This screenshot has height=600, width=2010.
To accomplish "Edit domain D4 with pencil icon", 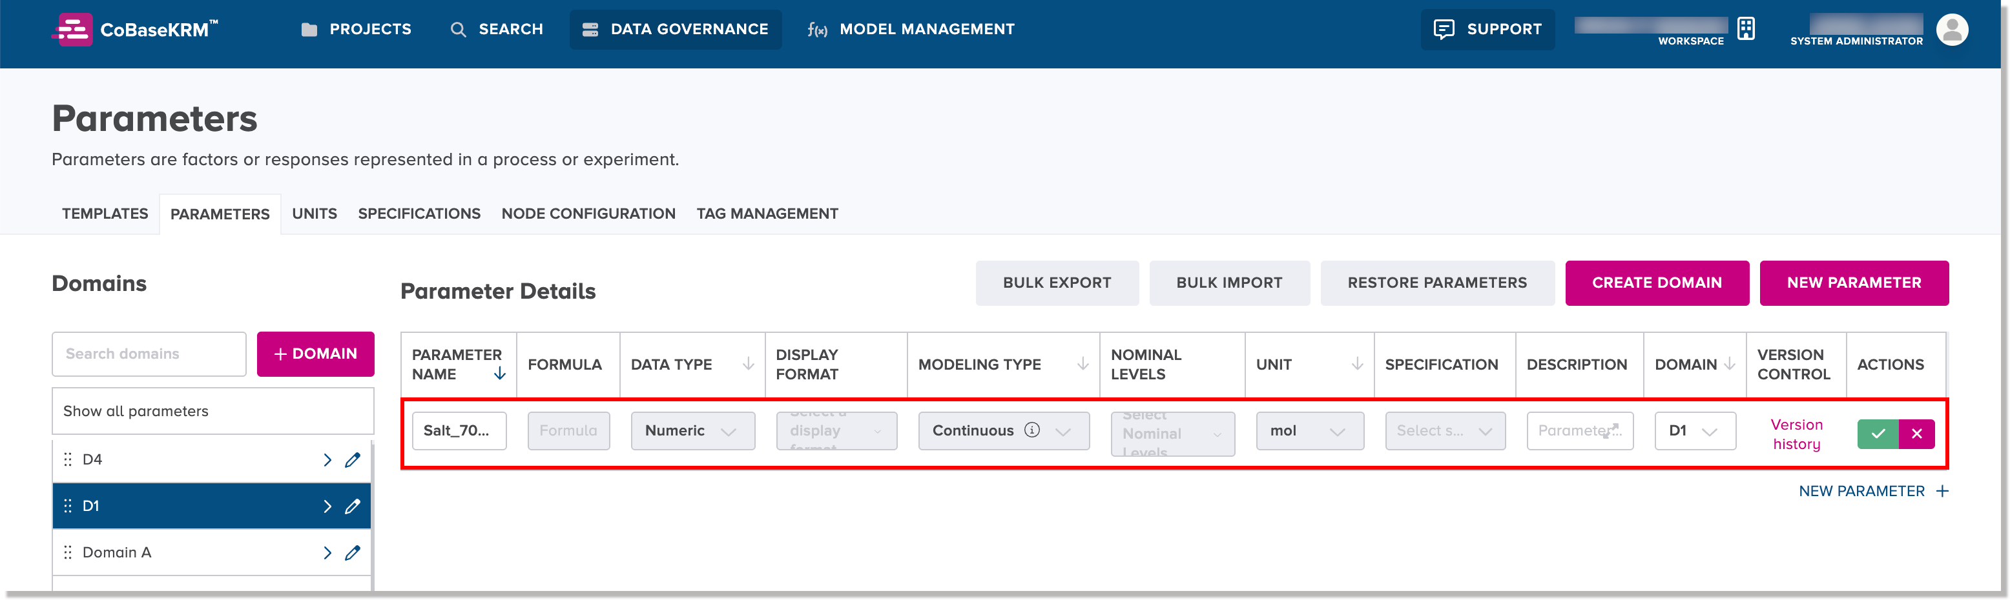I will tap(353, 460).
